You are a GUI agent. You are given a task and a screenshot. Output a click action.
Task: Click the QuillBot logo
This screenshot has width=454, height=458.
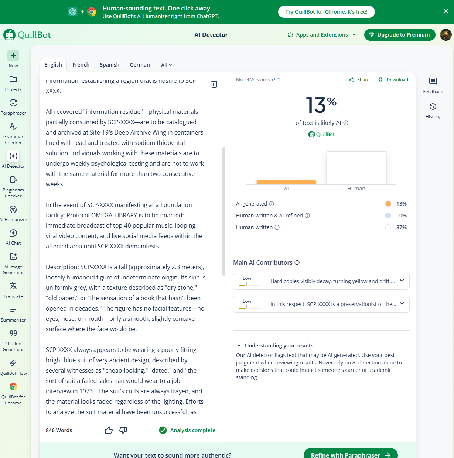coord(27,35)
